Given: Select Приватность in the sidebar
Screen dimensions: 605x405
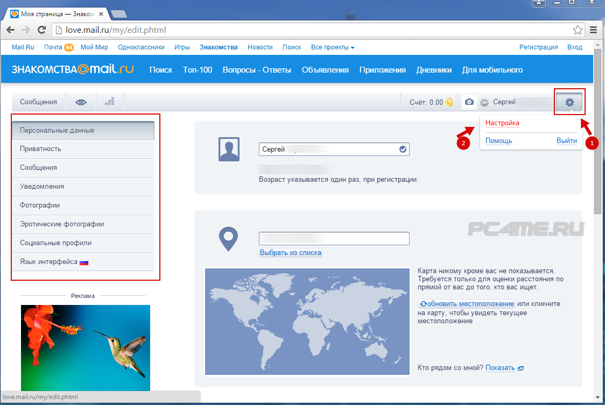Looking at the screenshot, I should 83,149.
